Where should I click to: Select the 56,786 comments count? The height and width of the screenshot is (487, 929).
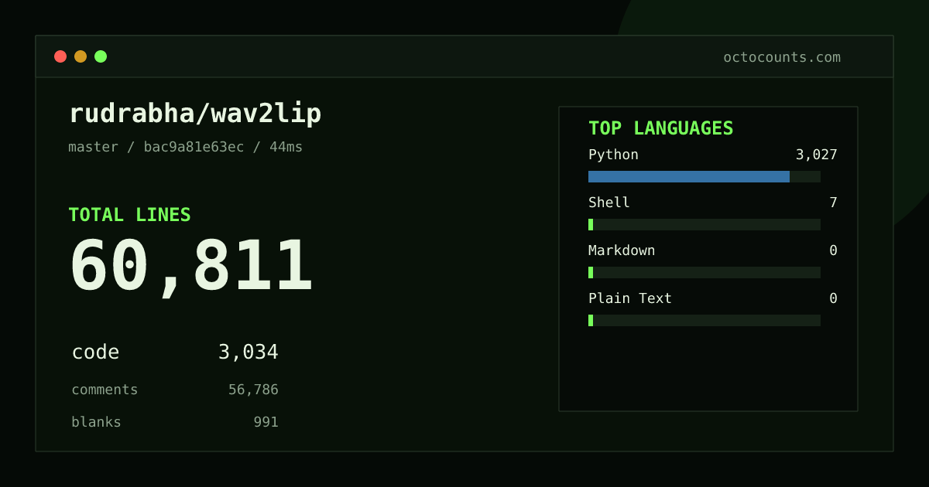(253, 390)
